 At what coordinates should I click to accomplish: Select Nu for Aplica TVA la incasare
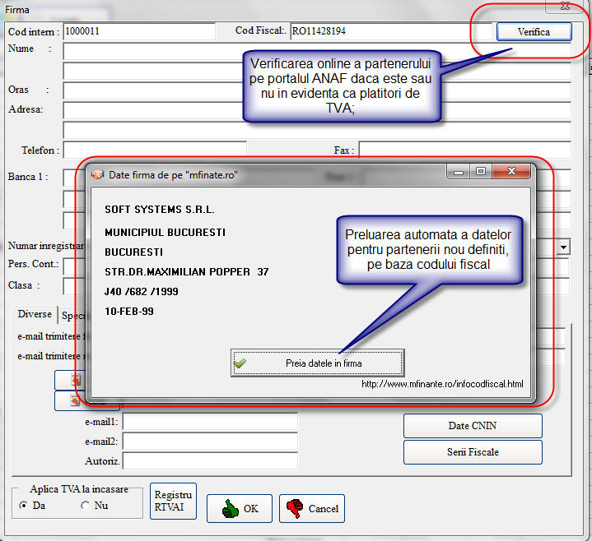[x=85, y=506]
